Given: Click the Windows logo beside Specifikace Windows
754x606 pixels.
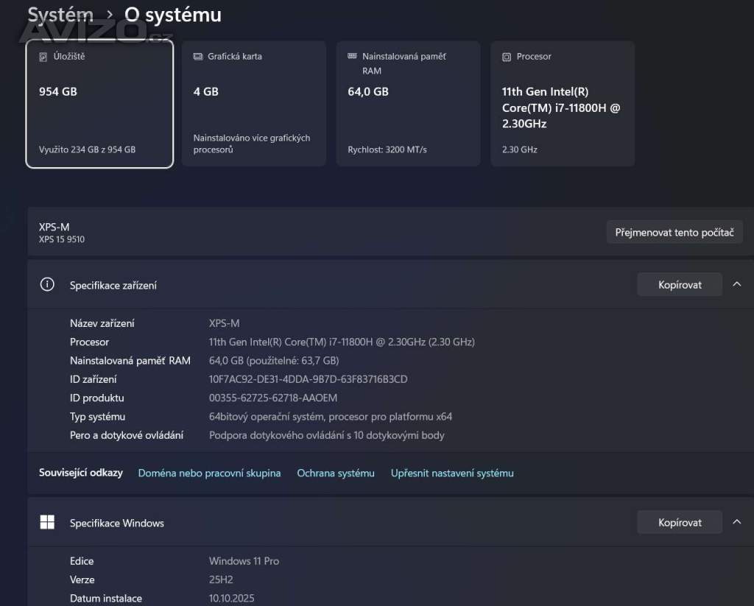Looking at the screenshot, I should 47,523.
